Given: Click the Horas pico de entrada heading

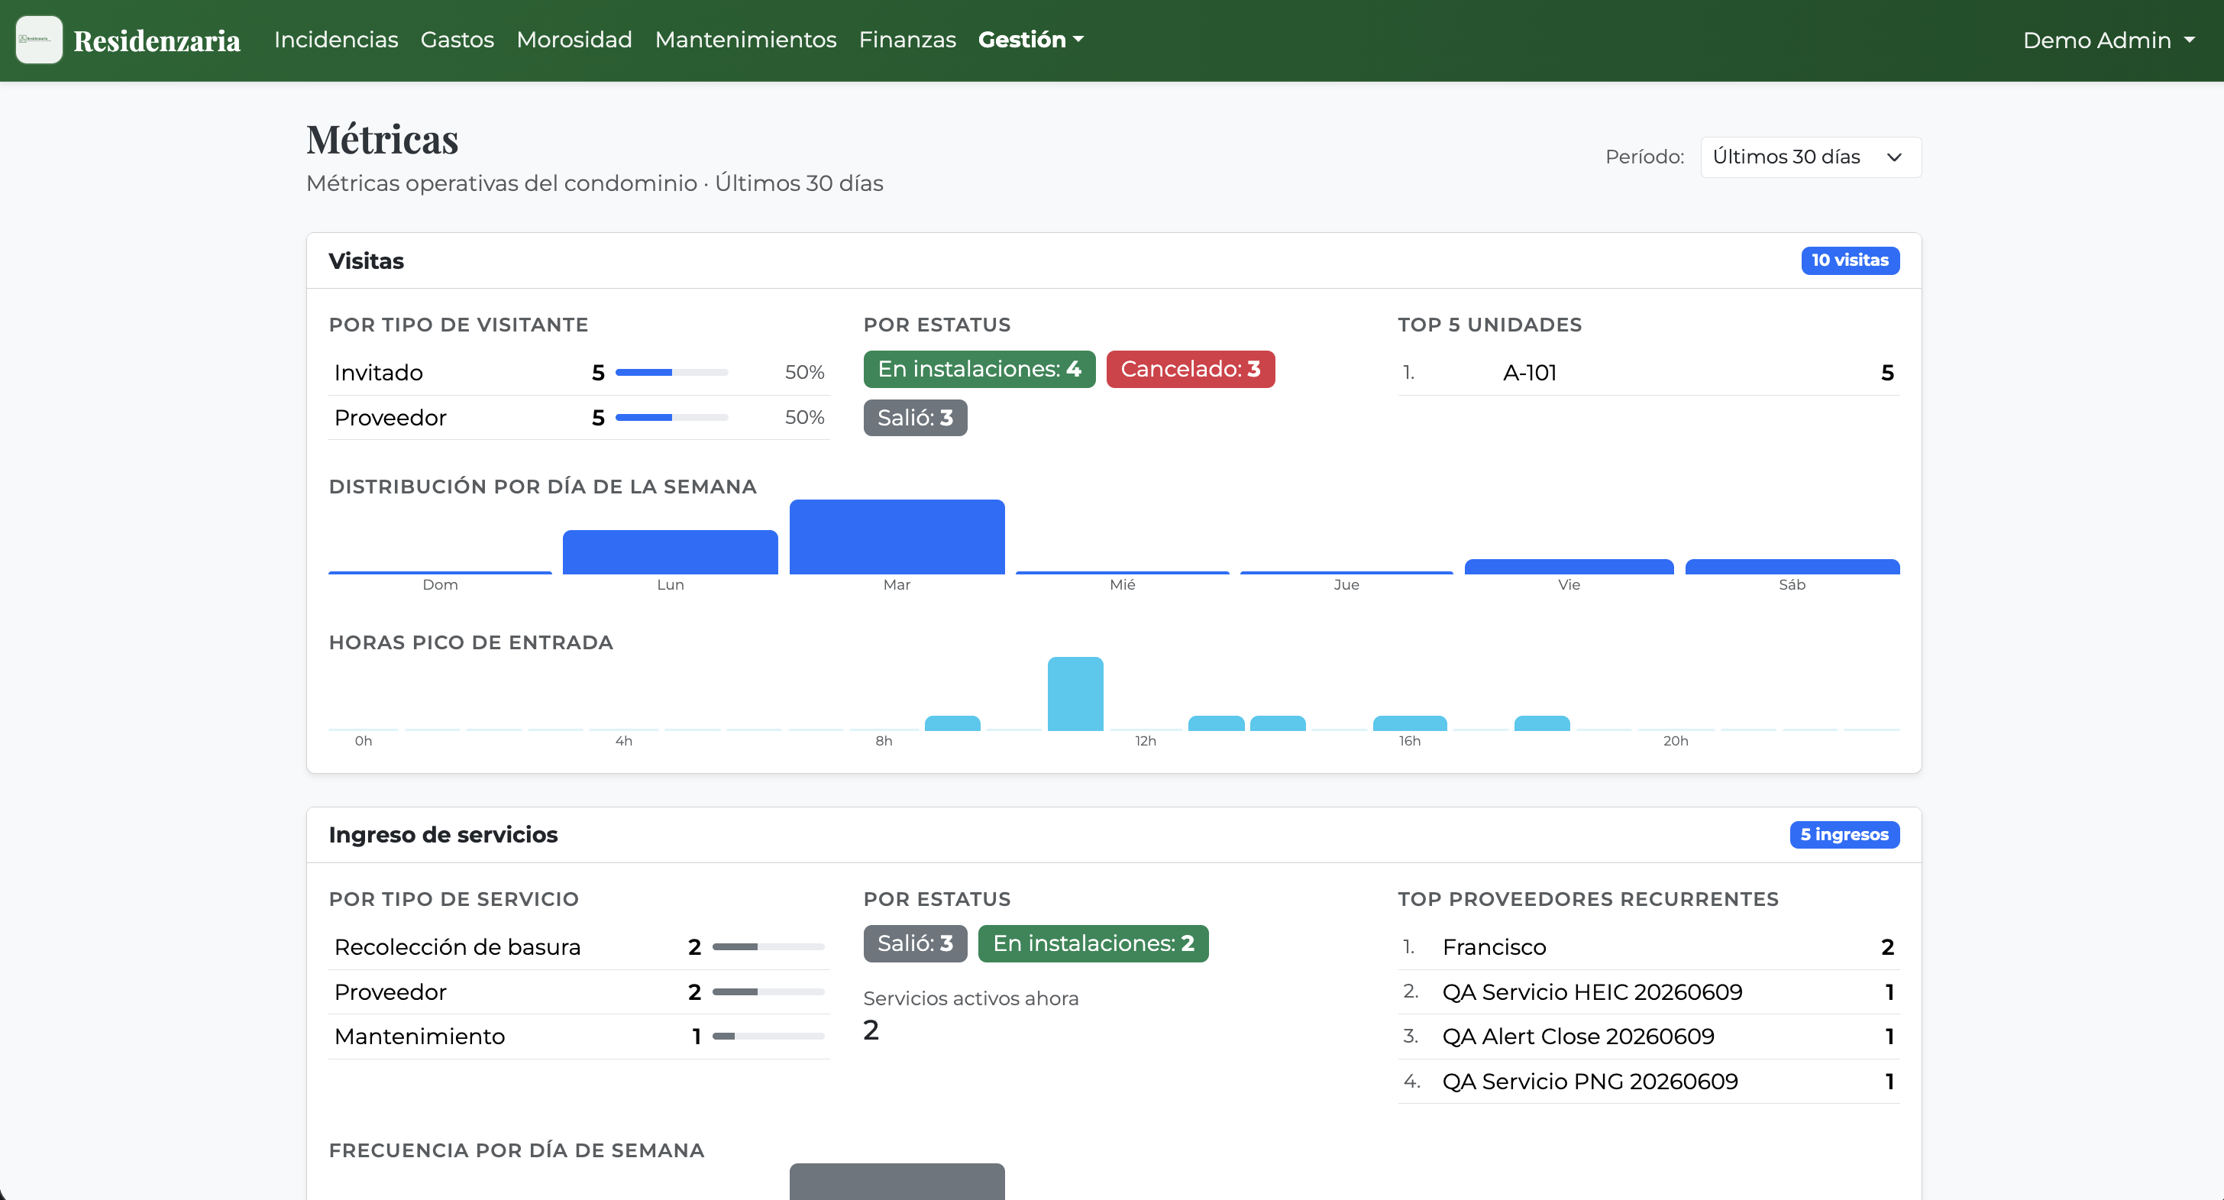Looking at the screenshot, I should pyautogui.click(x=470, y=642).
